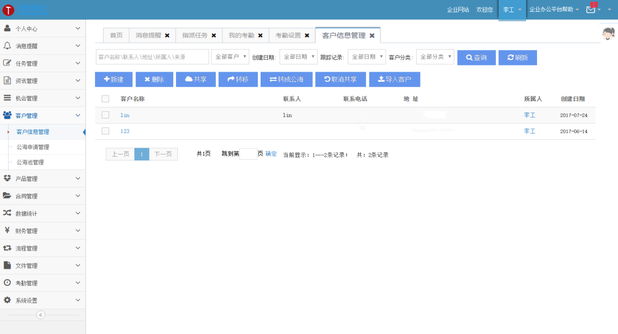The height and width of the screenshot is (334, 618).
Task: Click the 导入客户 button
Action: [x=394, y=80]
